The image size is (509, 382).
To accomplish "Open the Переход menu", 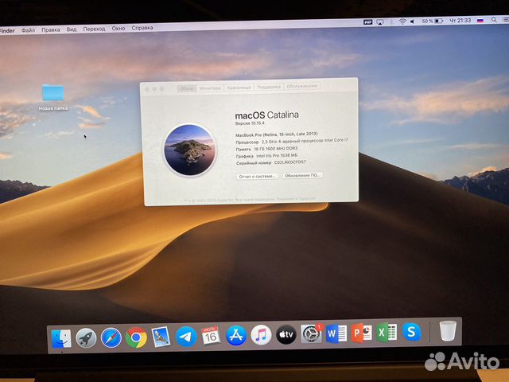I will tap(94, 29).
